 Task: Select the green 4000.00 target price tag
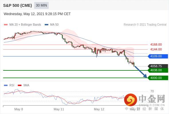pyautogui.click(x=158, y=78)
